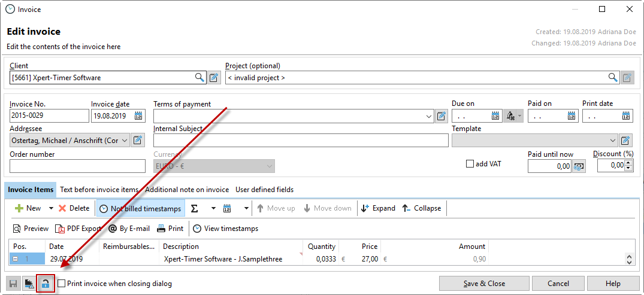Image resolution: width=644 pixels, height=295 pixels.
Task: Search clients with the magnifier icon
Action: [x=199, y=78]
